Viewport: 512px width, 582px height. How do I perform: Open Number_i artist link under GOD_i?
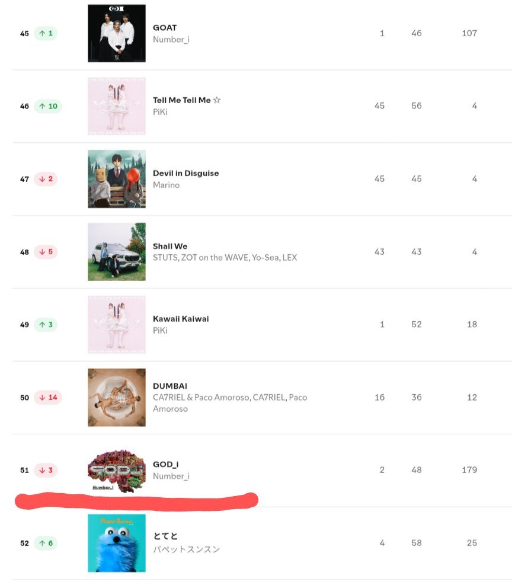click(171, 477)
